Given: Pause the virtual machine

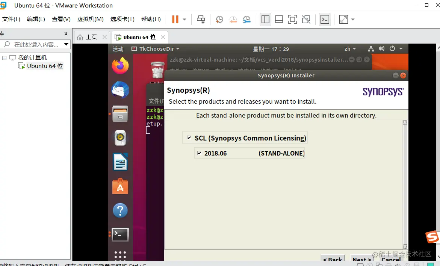Looking at the screenshot, I should [175, 20].
